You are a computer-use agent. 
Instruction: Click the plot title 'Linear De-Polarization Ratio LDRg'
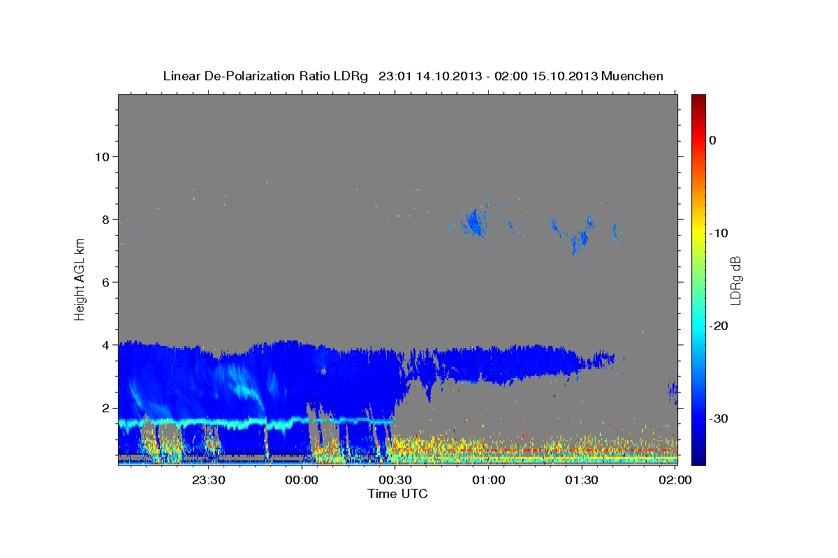coord(265,76)
